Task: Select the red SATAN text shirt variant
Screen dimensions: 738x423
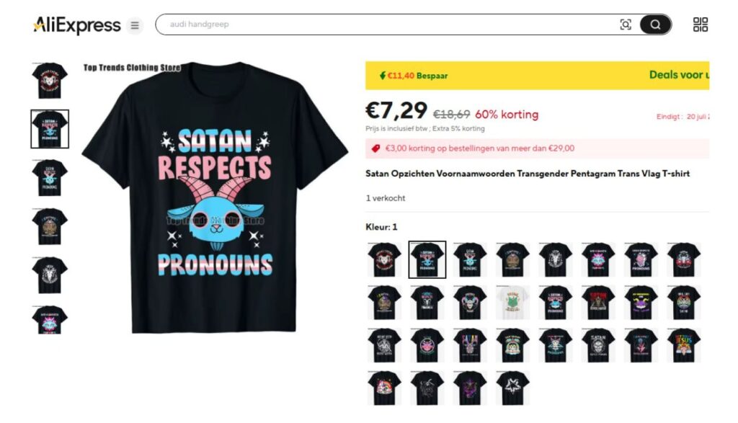Action: (598, 303)
